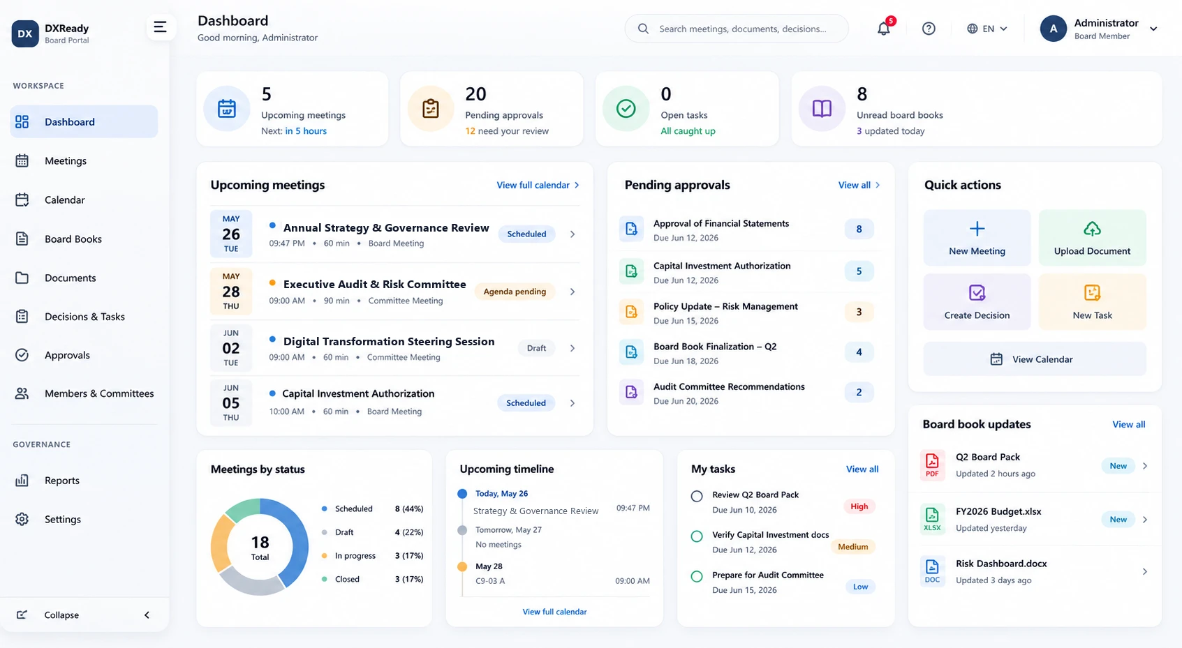The width and height of the screenshot is (1182, 648).
Task: Click the unread board books icon
Action: pyautogui.click(x=822, y=109)
